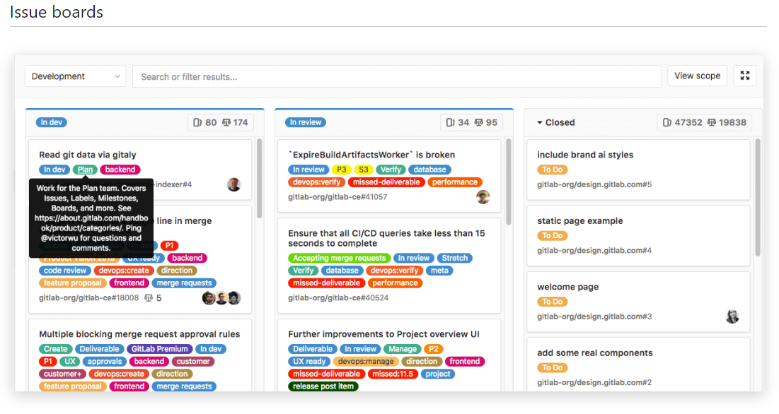The image size is (779, 414).
Task: Click In review list scrollbar
Action: coord(508,182)
